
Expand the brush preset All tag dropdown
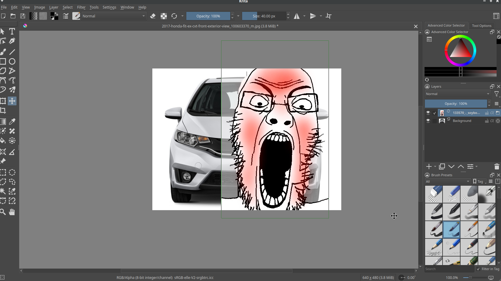(x=447, y=182)
